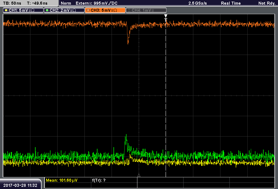This screenshot has width=278, height=189.
Task: Click the TB: 50 ns timebase readout
Action: [12, 3]
